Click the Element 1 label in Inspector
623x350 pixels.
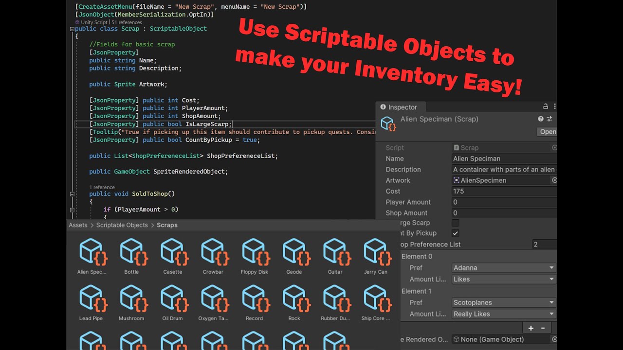click(x=417, y=291)
